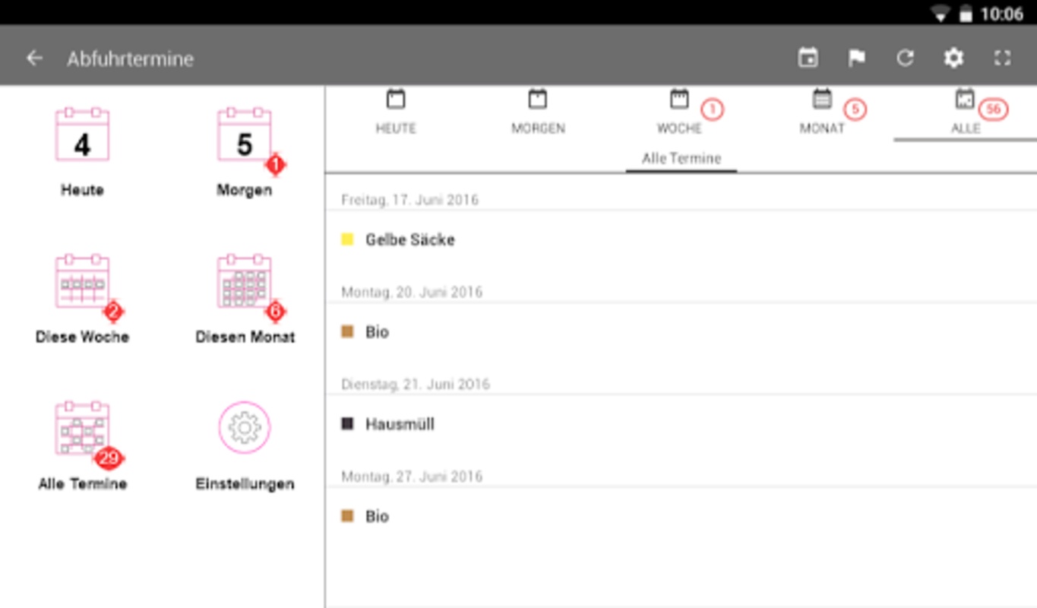Open the calendar icon in the top toolbar
The height and width of the screenshot is (608, 1037).
pos(808,58)
